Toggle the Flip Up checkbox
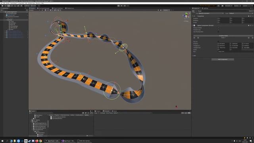Image resolution: width=254 pixels, height=143 pixels. click(218, 42)
